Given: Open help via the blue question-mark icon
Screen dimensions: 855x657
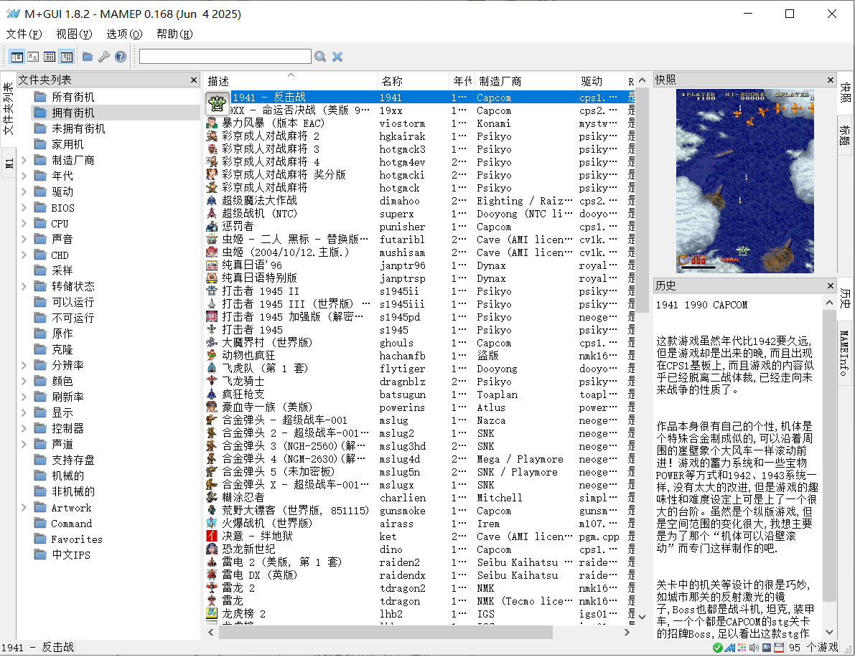Looking at the screenshot, I should (121, 56).
